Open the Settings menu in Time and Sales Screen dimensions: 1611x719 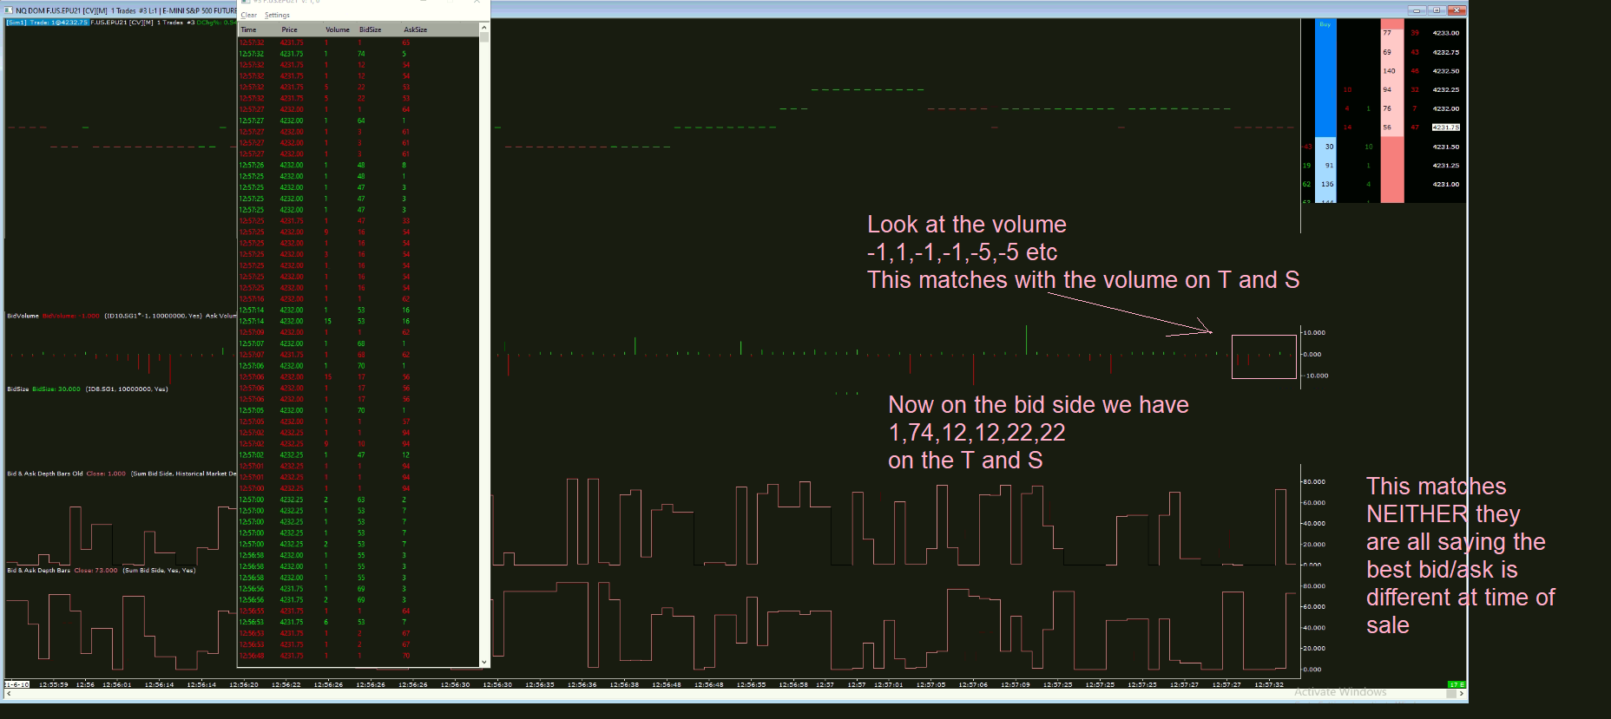pyautogui.click(x=277, y=16)
